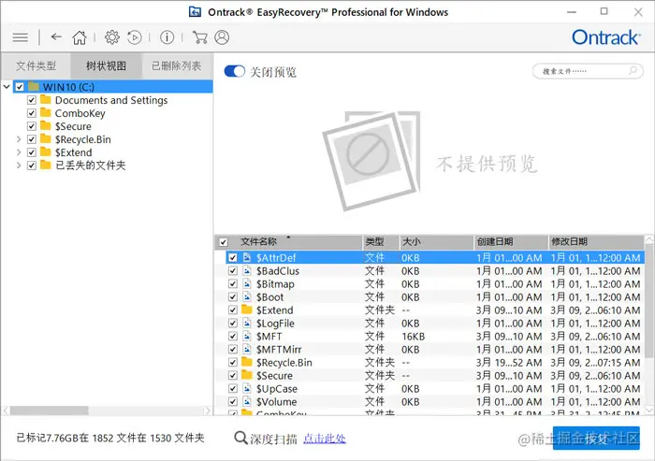This screenshot has height=461, width=655.
Task: Switch to the 文件类型 tab
Action: pyautogui.click(x=36, y=65)
